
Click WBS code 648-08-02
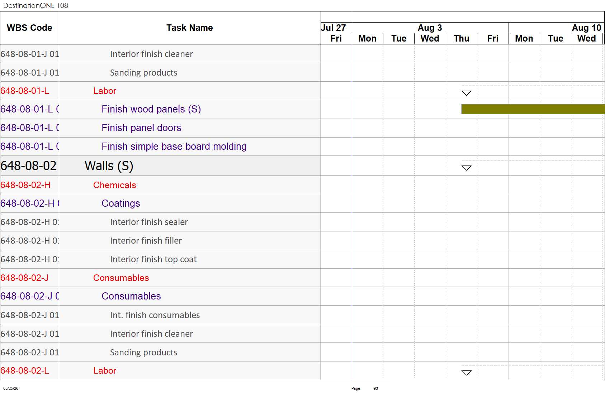point(29,166)
